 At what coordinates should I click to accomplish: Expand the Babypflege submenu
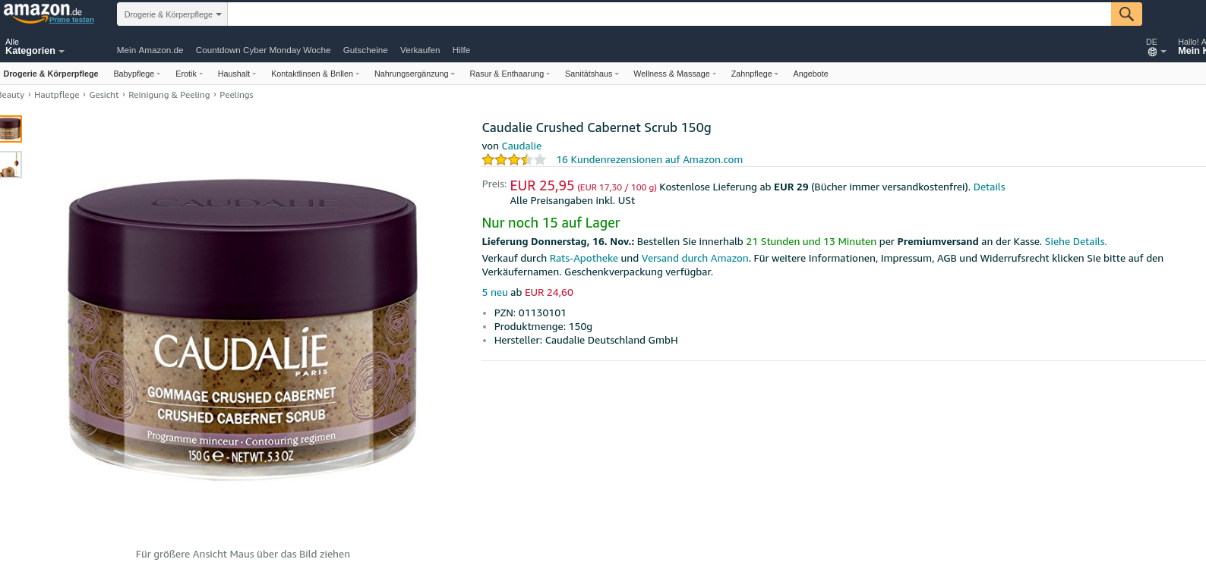click(137, 74)
